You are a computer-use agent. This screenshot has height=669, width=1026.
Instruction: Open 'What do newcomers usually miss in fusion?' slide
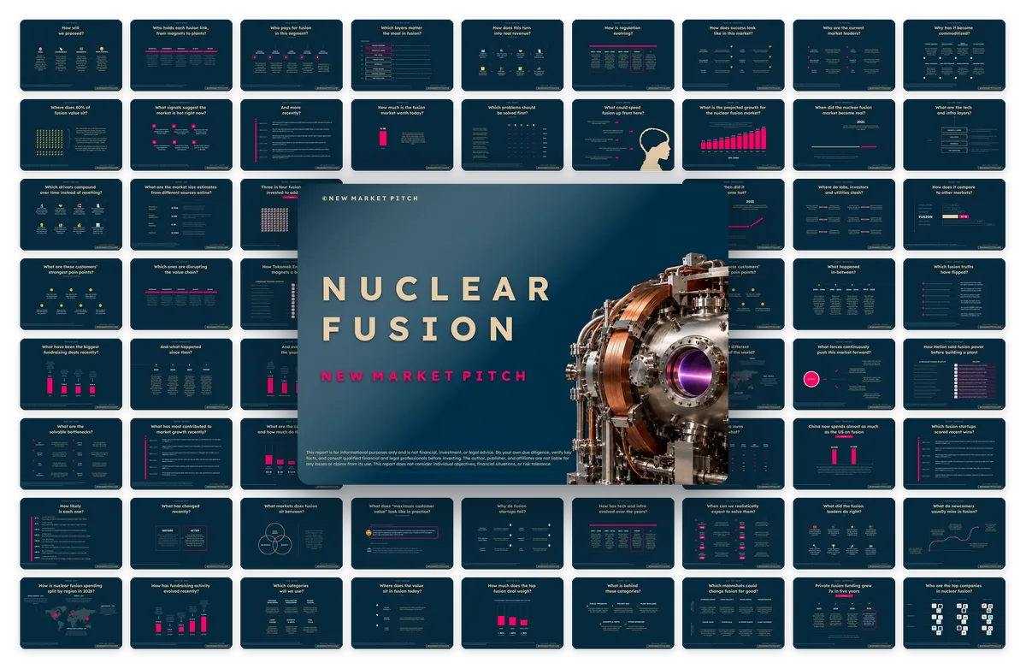click(954, 534)
